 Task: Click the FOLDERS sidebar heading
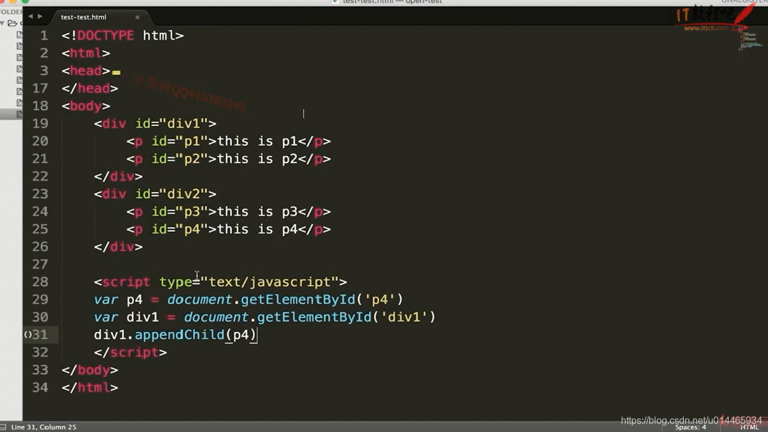(11, 11)
